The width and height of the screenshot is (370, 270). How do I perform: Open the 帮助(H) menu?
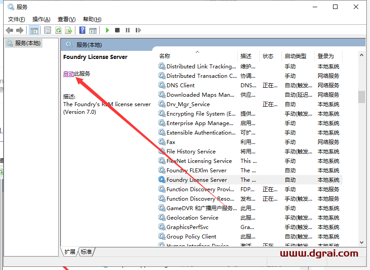coord(92,19)
